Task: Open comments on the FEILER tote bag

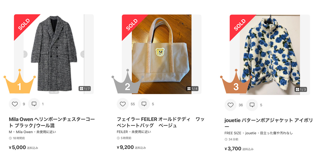Action: pos(144,104)
